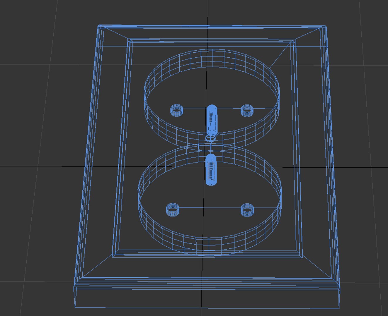Select the right pin hole in the lower socket
The image size is (388, 316).
tap(247, 210)
